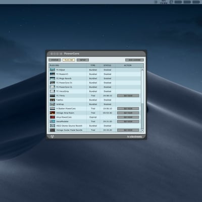Click the VoiceModeler plug-in thumbnail
Viewport: 202px width, 202px height.
(53, 121)
